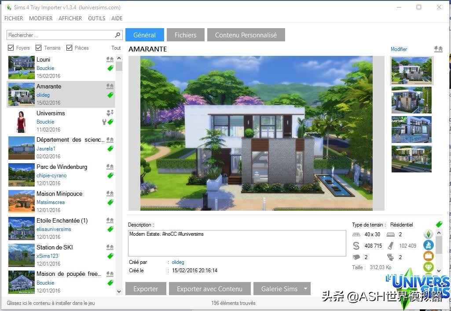Select Station de SKI entry
The width and height of the screenshot is (451, 311).
pos(61,255)
